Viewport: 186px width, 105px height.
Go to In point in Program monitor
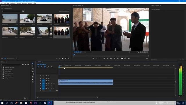tap(104, 58)
